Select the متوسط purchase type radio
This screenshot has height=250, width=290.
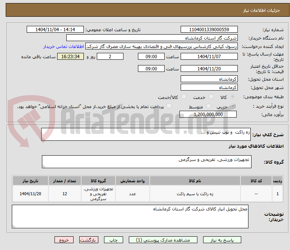point(208,106)
